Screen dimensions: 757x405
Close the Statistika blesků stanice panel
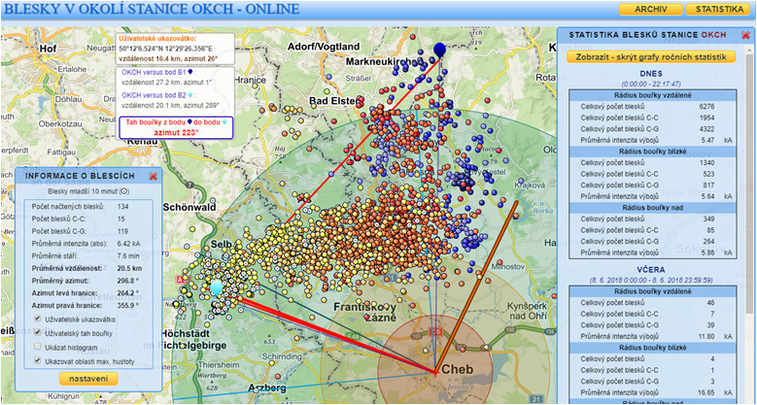coord(746,35)
